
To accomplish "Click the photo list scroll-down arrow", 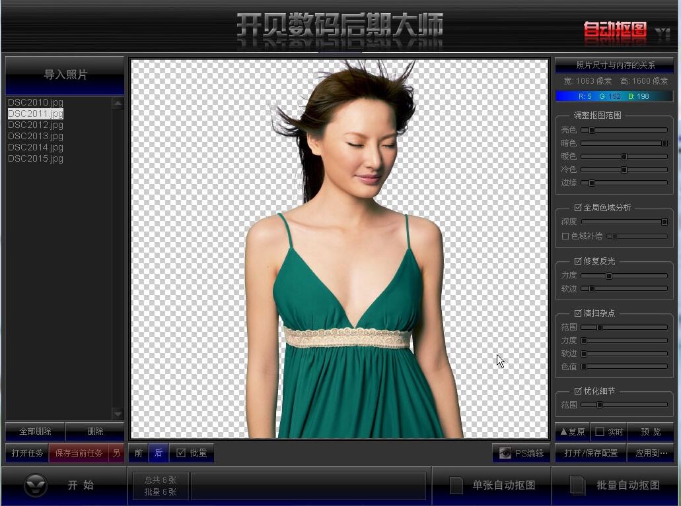I will [118, 414].
